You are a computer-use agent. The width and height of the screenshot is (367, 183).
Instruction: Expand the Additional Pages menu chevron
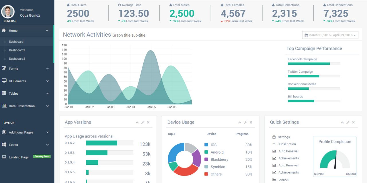coord(47,132)
